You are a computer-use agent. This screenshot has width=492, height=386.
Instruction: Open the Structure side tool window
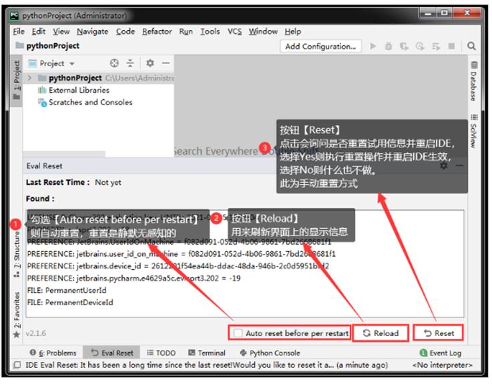[x=17, y=255]
